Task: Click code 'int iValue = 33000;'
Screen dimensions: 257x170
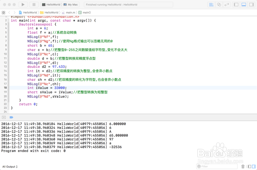Action: [x=47, y=88]
